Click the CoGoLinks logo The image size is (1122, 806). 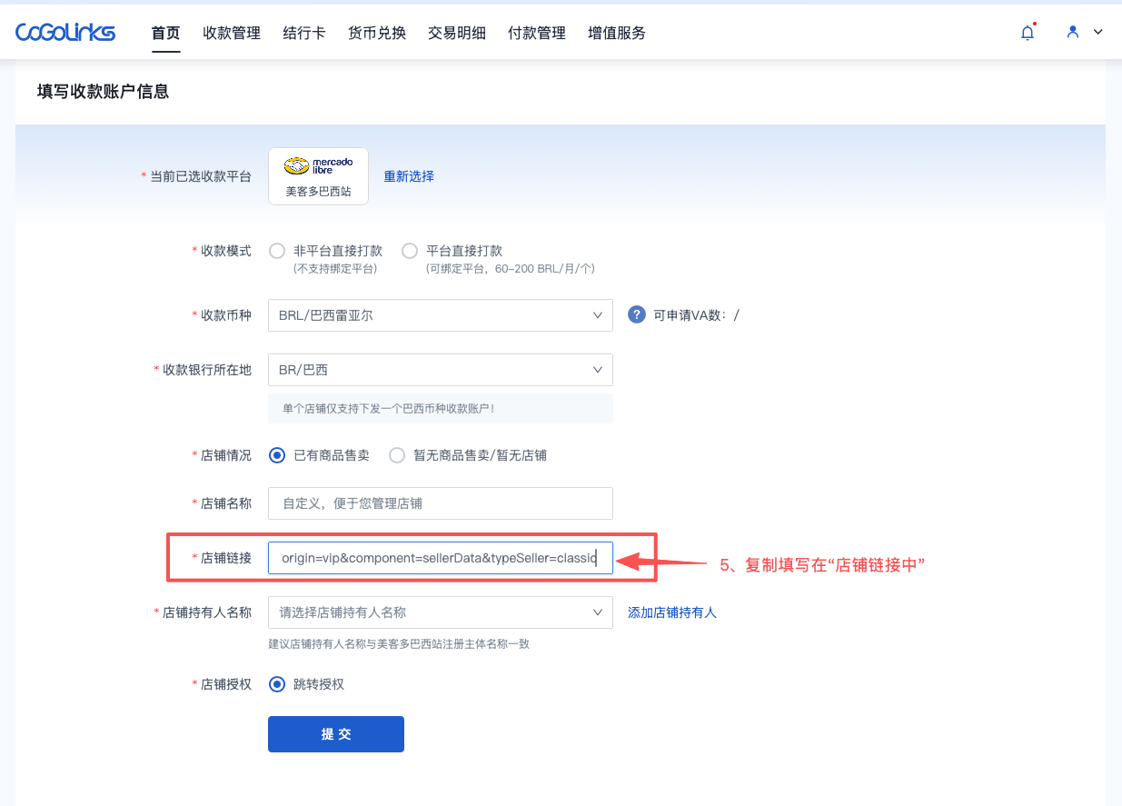tap(65, 33)
